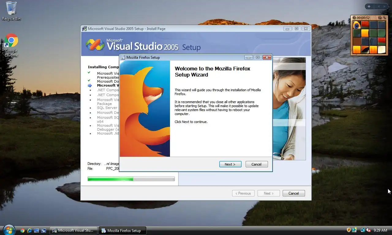Minimize the Mozilla Firefox Setup window
This screenshot has width=392, height=235.
tap(249, 57)
